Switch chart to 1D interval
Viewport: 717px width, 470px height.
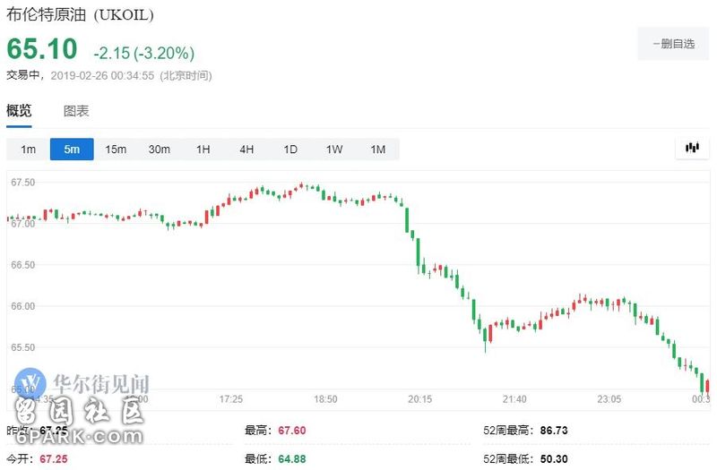[x=290, y=150]
